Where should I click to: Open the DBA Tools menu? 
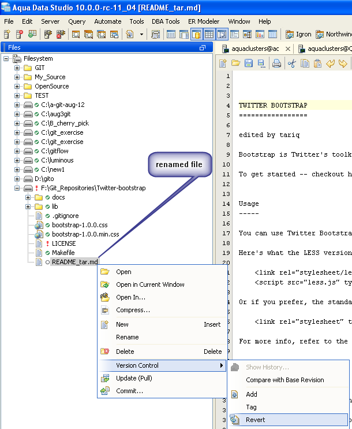point(166,21)
